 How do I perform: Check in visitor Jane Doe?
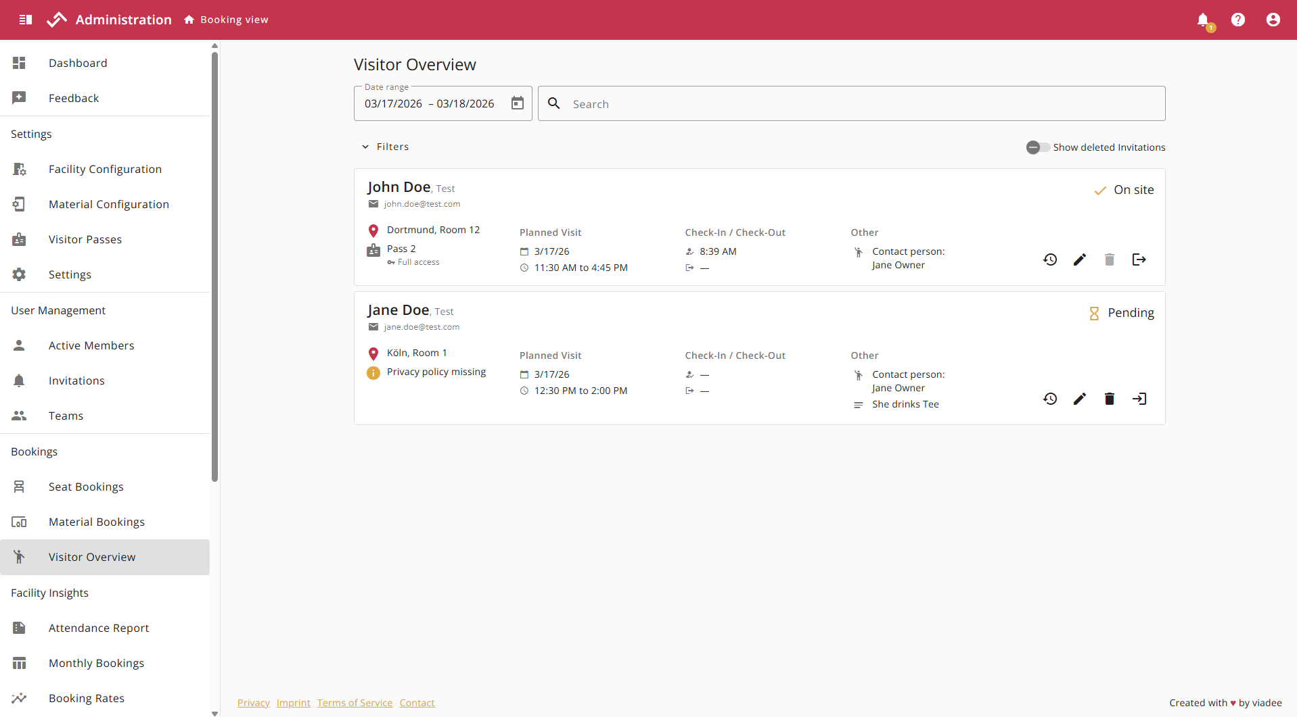coord(1139,399)
